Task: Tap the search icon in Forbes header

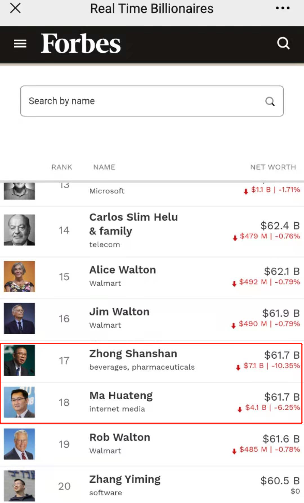Action: [x=283, y=43]
